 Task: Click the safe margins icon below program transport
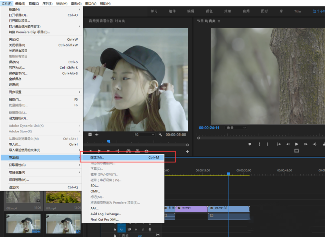click(296, 151)
